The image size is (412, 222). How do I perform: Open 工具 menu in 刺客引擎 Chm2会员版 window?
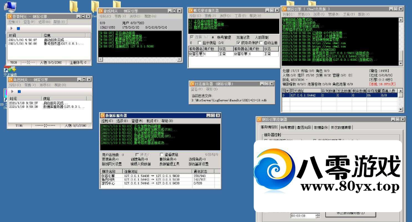[x=349, y=14]
